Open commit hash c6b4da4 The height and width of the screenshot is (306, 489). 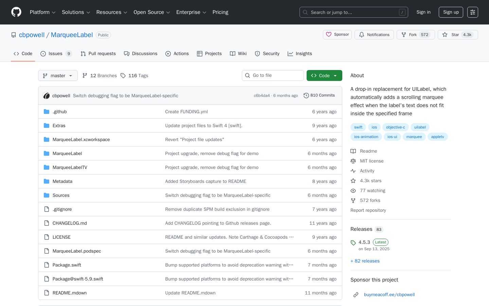coord(262,96)
